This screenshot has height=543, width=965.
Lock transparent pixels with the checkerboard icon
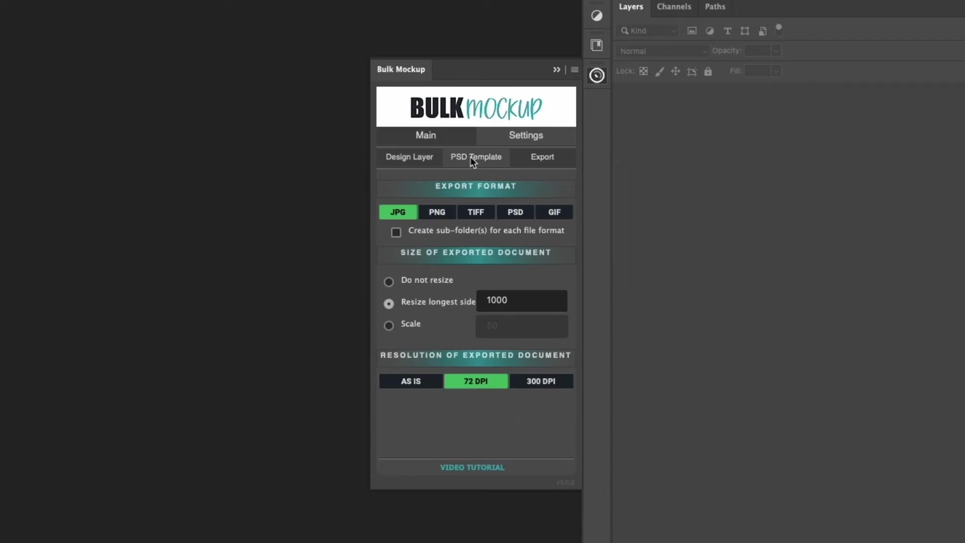click(x=644, y=71)
